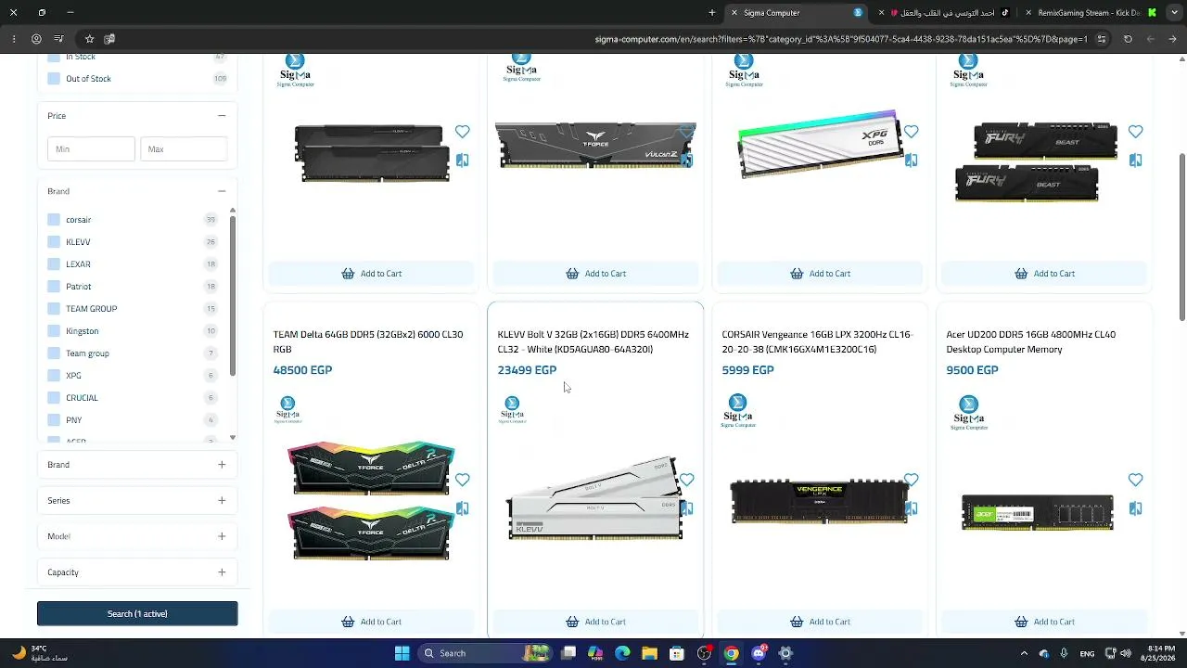
Task: Toggle the XPG brand checkbox
Action: [x=54, y=376]
